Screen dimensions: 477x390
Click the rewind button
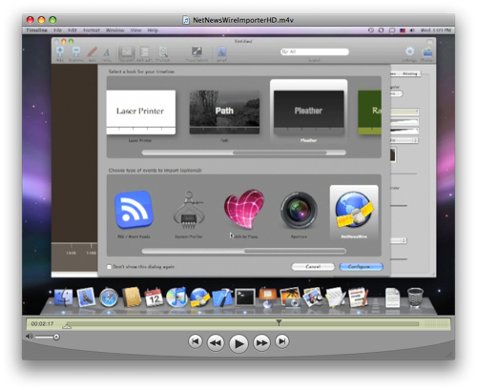coord(216,342)
